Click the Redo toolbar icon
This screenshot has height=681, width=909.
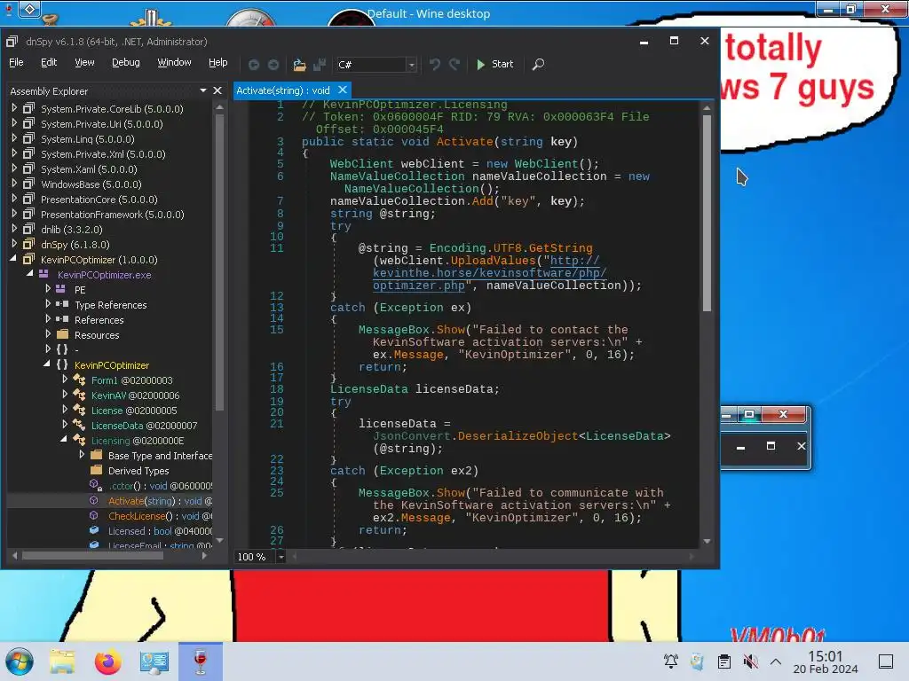[455, 64]
